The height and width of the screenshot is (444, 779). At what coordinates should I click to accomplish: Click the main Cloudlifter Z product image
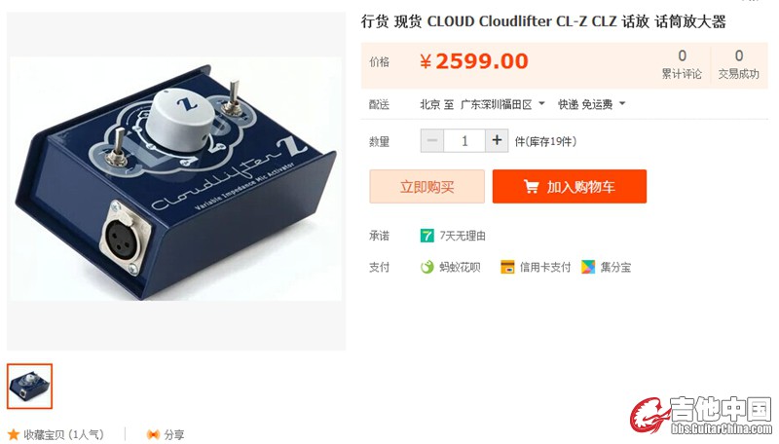pos(176,179)
